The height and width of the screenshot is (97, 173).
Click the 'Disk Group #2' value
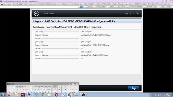click(86, 52)
